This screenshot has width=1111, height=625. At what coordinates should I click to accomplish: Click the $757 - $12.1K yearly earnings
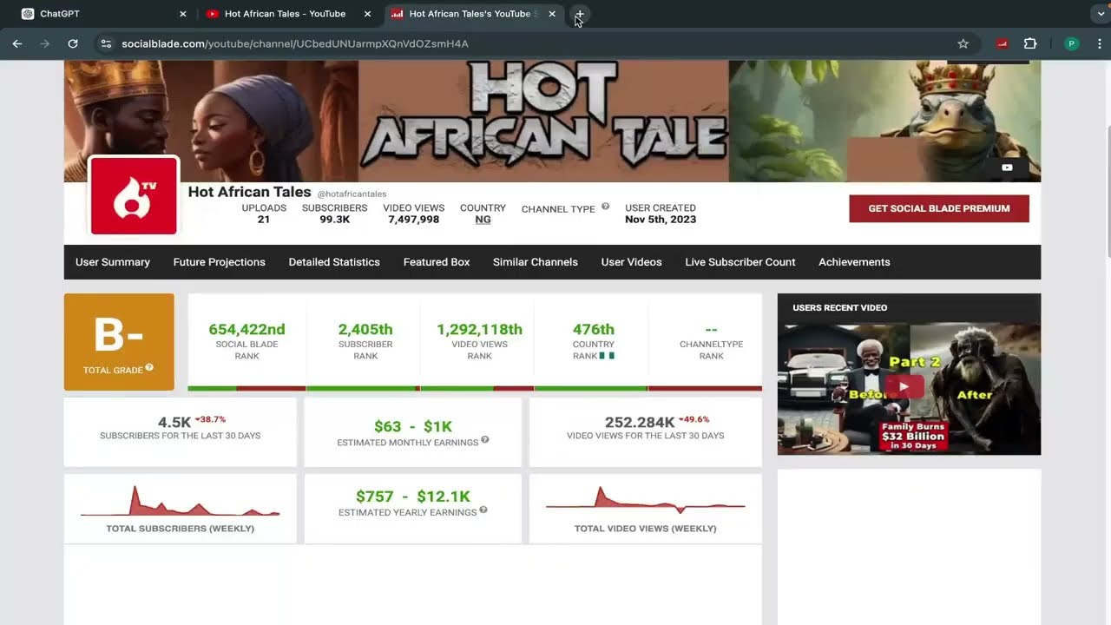(x=413, y=497)
